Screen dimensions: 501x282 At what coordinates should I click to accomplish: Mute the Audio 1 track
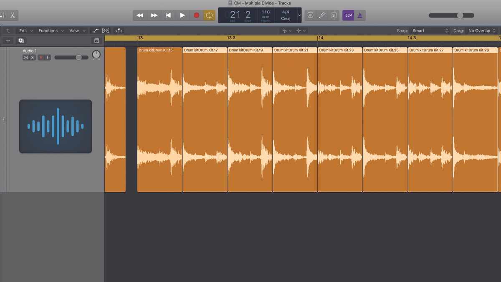point(25,57)
